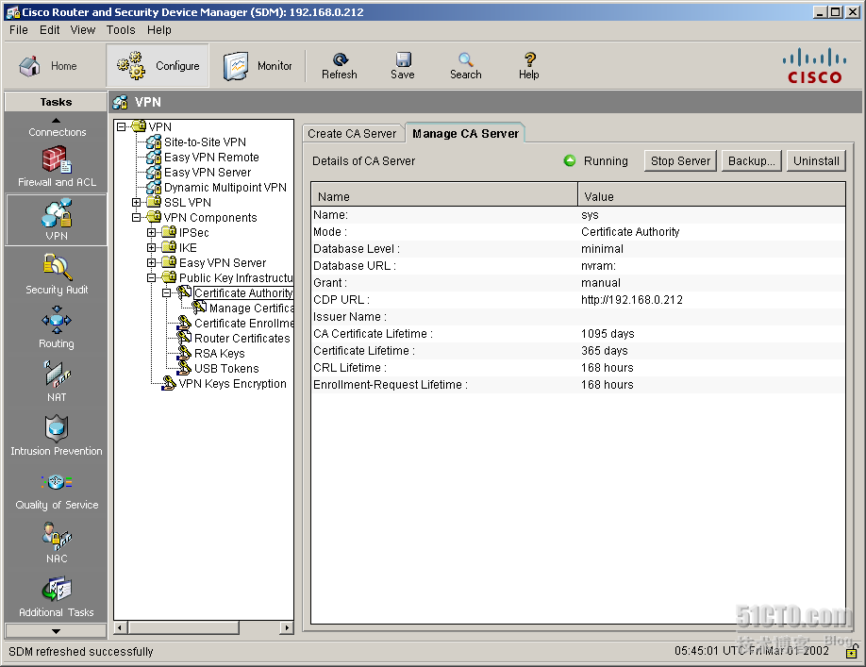Go to the Home view icon

pyautogui.click(x=30, y=66)
